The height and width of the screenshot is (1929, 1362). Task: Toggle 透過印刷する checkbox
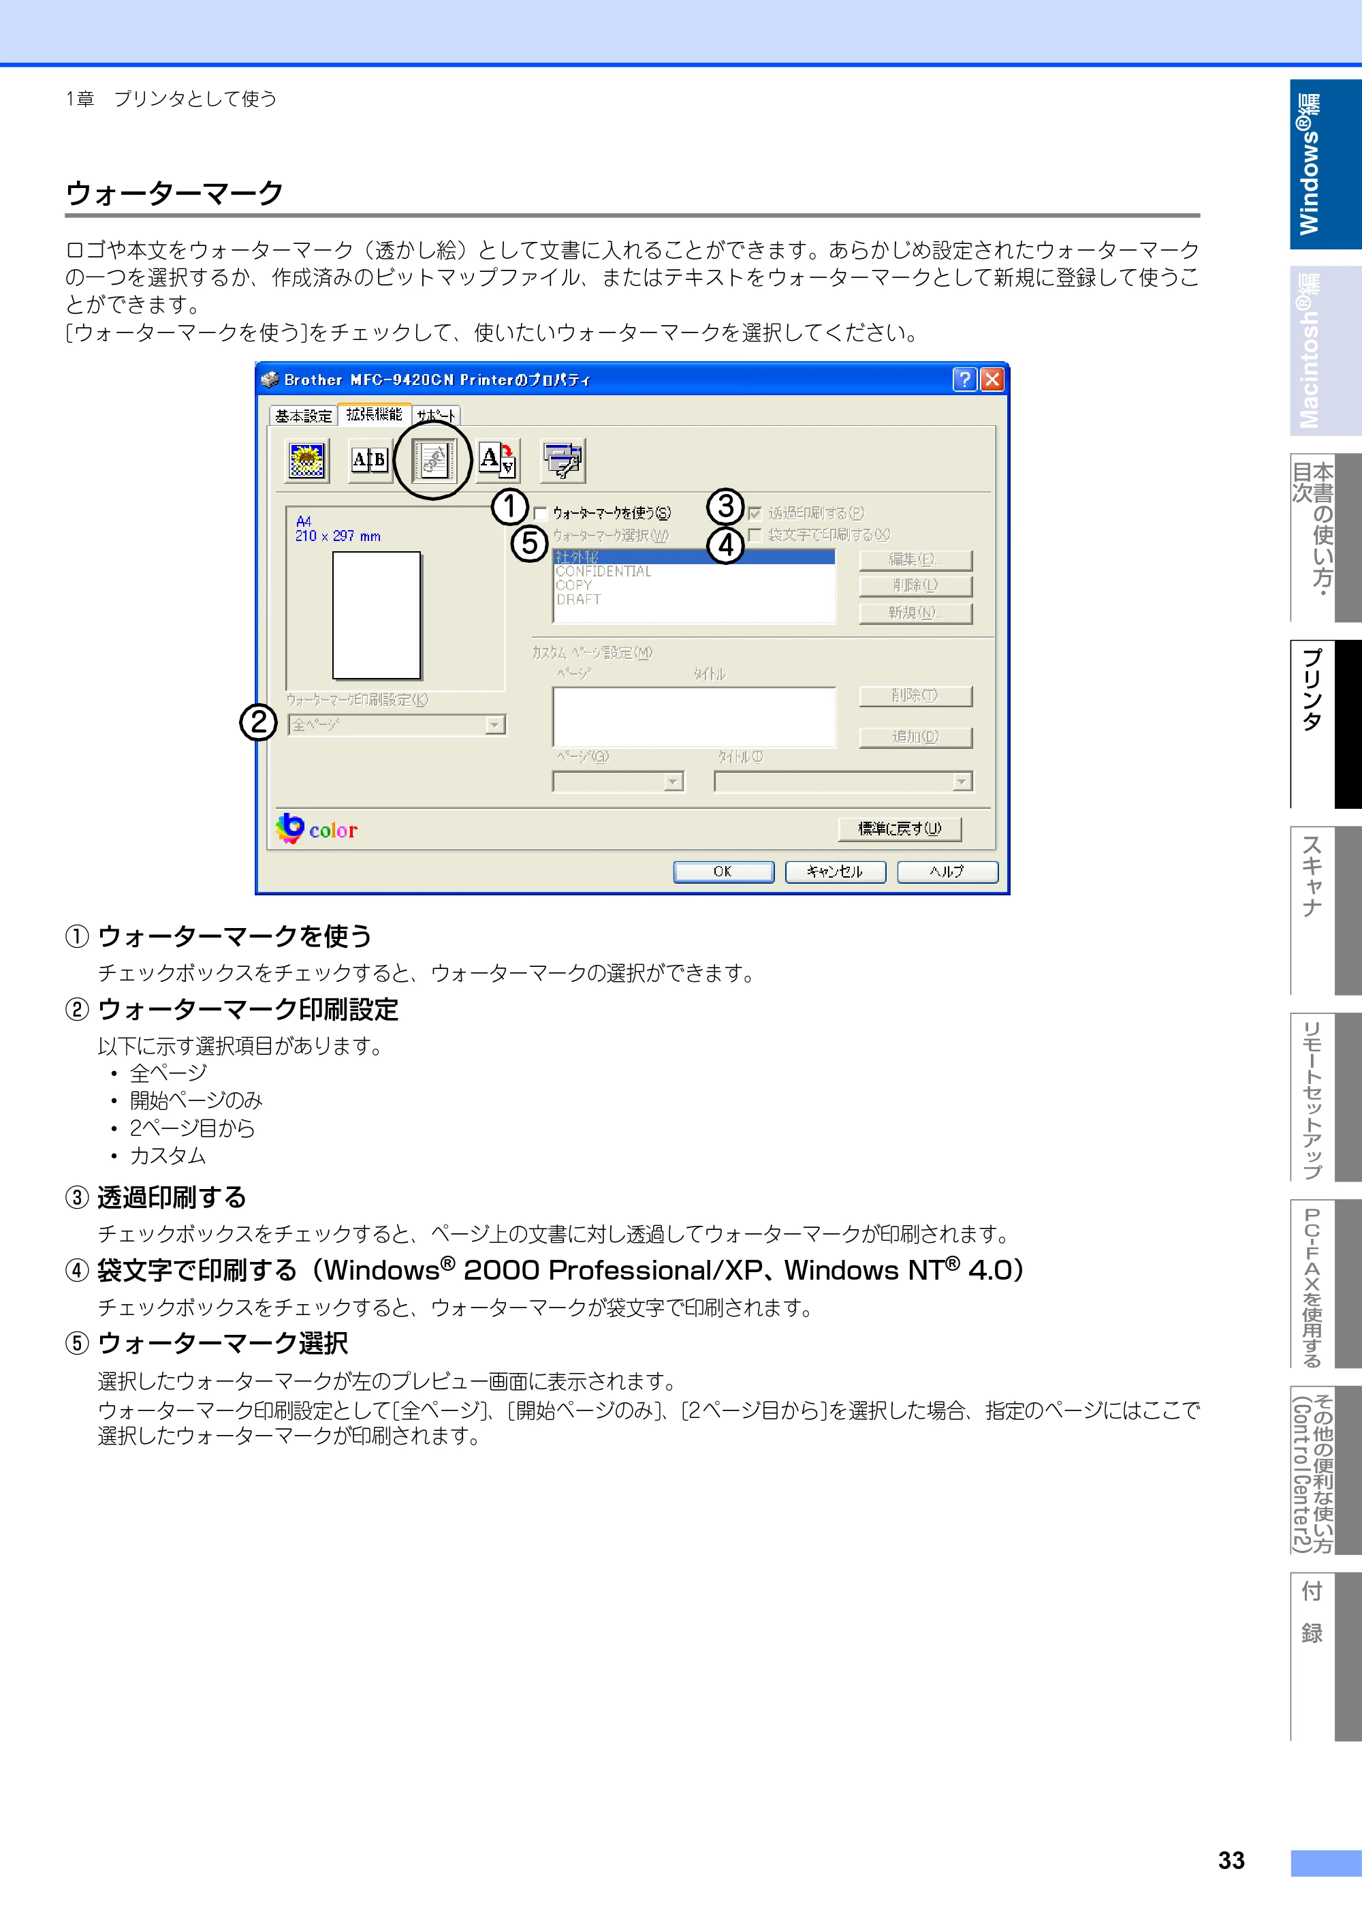(754, 513)
